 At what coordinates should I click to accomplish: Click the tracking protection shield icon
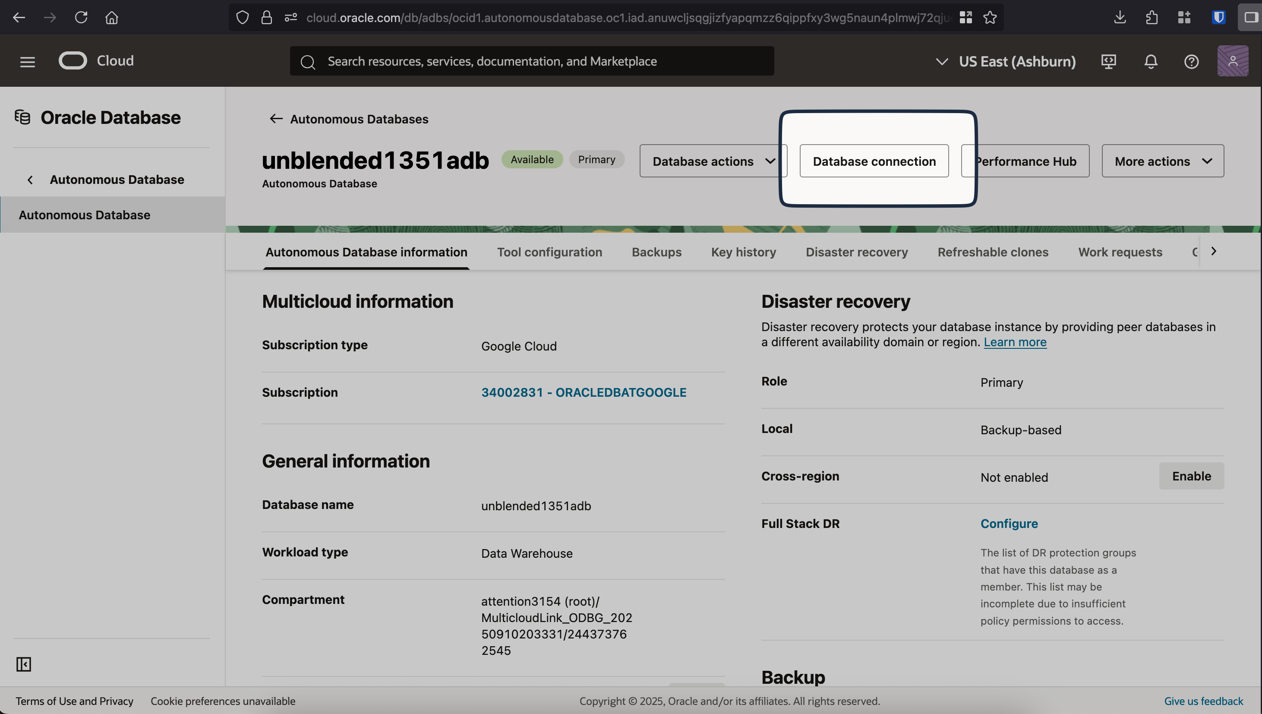click(242, 18)
